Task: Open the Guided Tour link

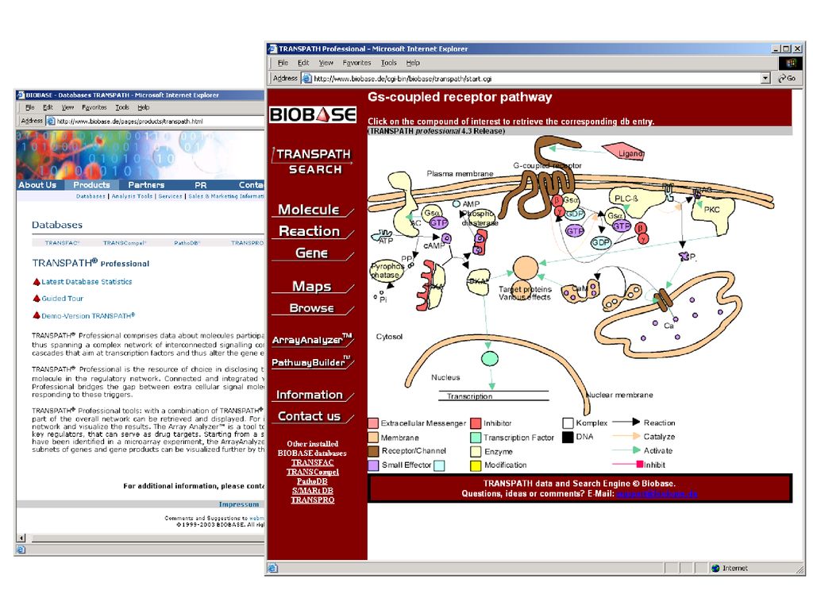Action: [x=62, y=299]
